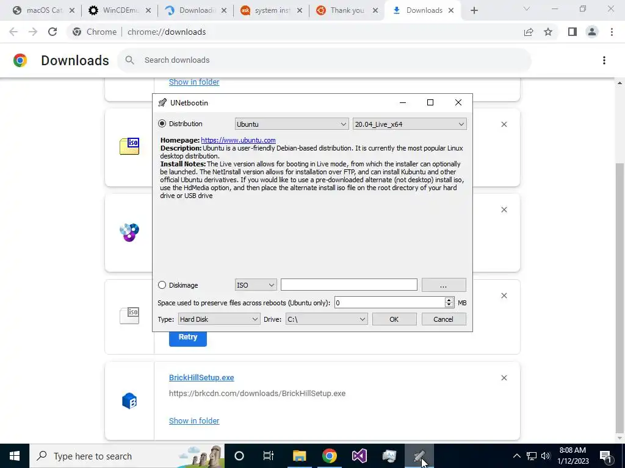Click the persistent space MB field
The width and height of the screenshot is (625, 468).
pyautogui.click(x=389, y=303)
